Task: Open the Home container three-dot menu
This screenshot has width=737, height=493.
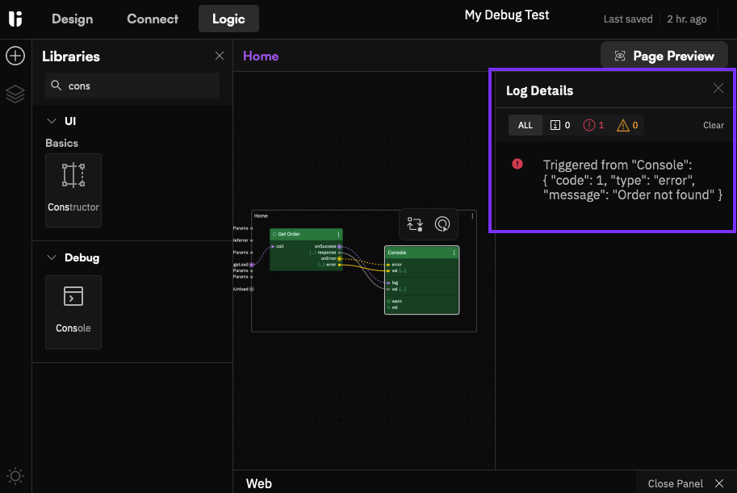Action: 472,215
